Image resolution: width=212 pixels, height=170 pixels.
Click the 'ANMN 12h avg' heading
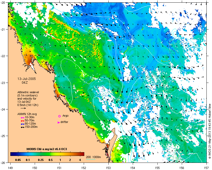(27, 114)
